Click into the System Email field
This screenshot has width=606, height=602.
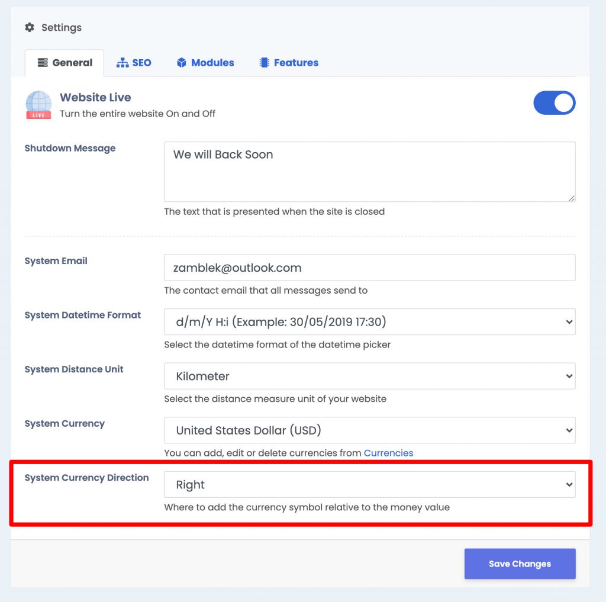pos(369,268)
